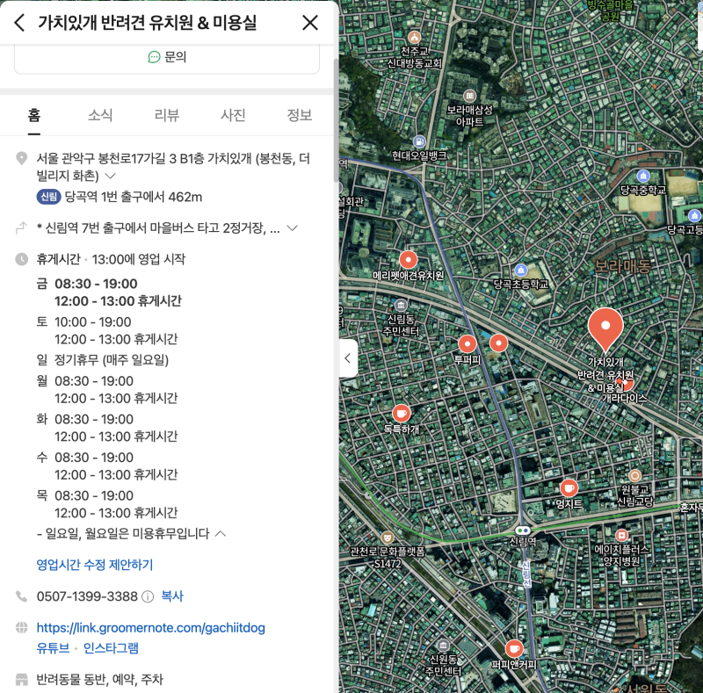Click the 천주교 신대방동교회 church icon
Viewport: 703px width, 693px height.
click(x=414, y=37)
